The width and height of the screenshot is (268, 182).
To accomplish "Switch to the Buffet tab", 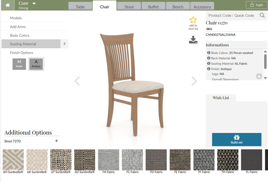I will pos(153,7).
